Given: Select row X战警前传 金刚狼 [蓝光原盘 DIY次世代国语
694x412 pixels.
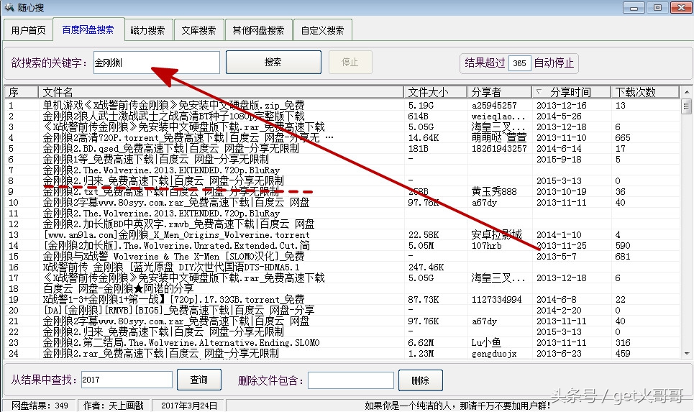Looking at the screenshot, I should (342, 267).
